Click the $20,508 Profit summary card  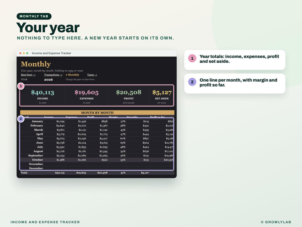(129, 96)
